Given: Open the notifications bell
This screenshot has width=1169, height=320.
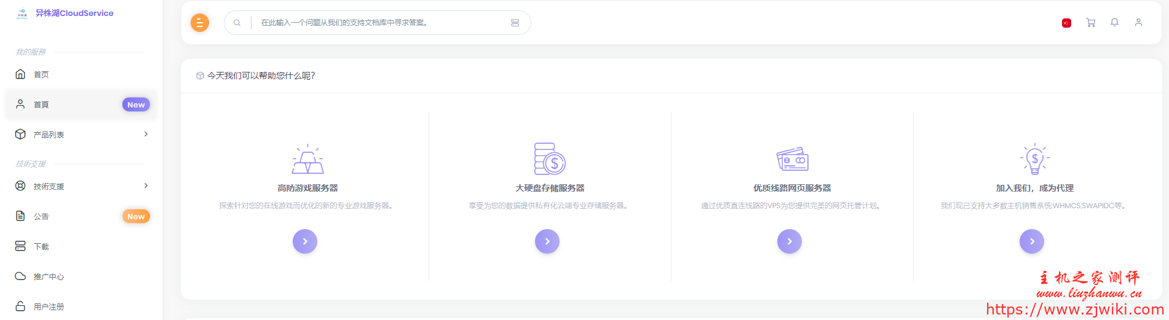Looking at the screenshot, I should pyautogui.click(x=1114, y=23).
